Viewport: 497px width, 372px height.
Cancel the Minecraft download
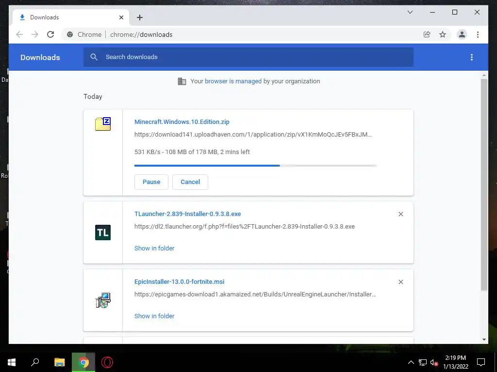(190, 182)
